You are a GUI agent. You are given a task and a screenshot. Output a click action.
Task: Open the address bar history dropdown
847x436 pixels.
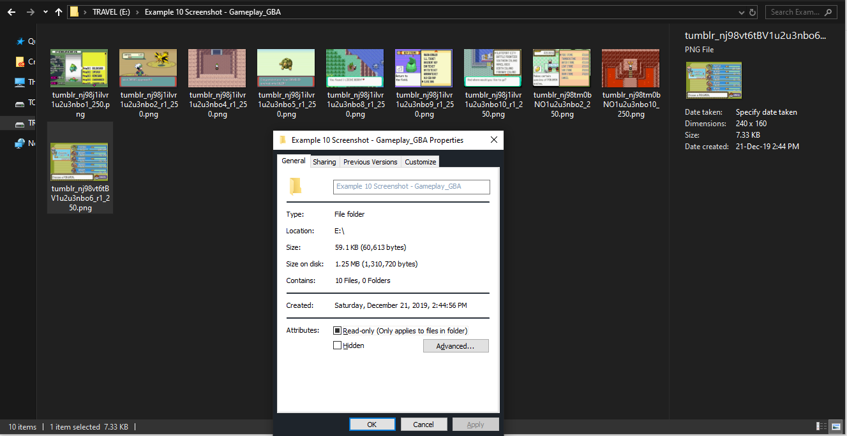[740, 12]
